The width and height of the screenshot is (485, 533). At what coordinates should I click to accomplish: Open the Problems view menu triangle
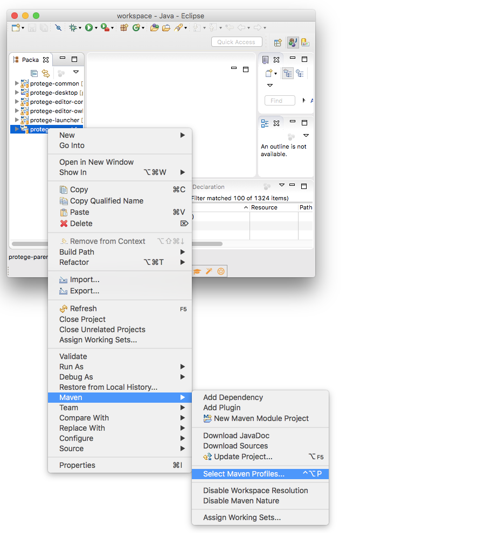(281, 185)
